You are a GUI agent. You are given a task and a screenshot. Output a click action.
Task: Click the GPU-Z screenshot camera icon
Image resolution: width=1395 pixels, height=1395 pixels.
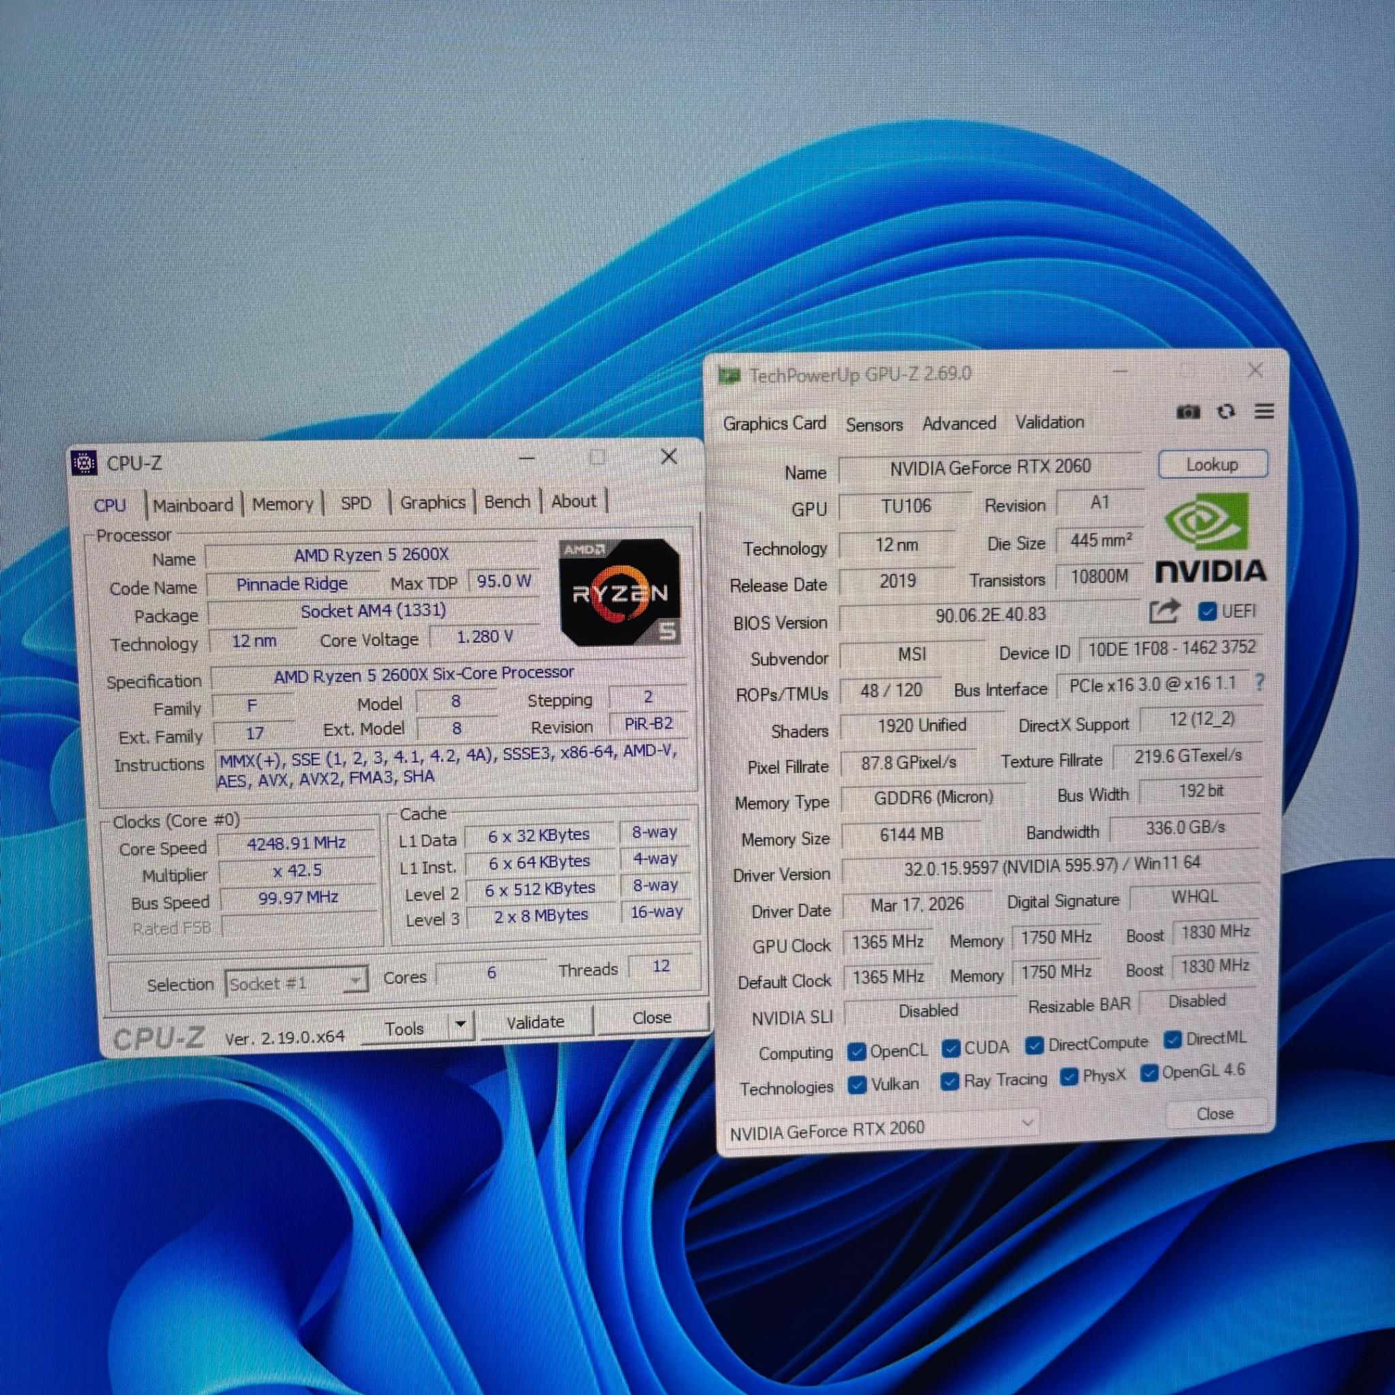click(1189, 412)
